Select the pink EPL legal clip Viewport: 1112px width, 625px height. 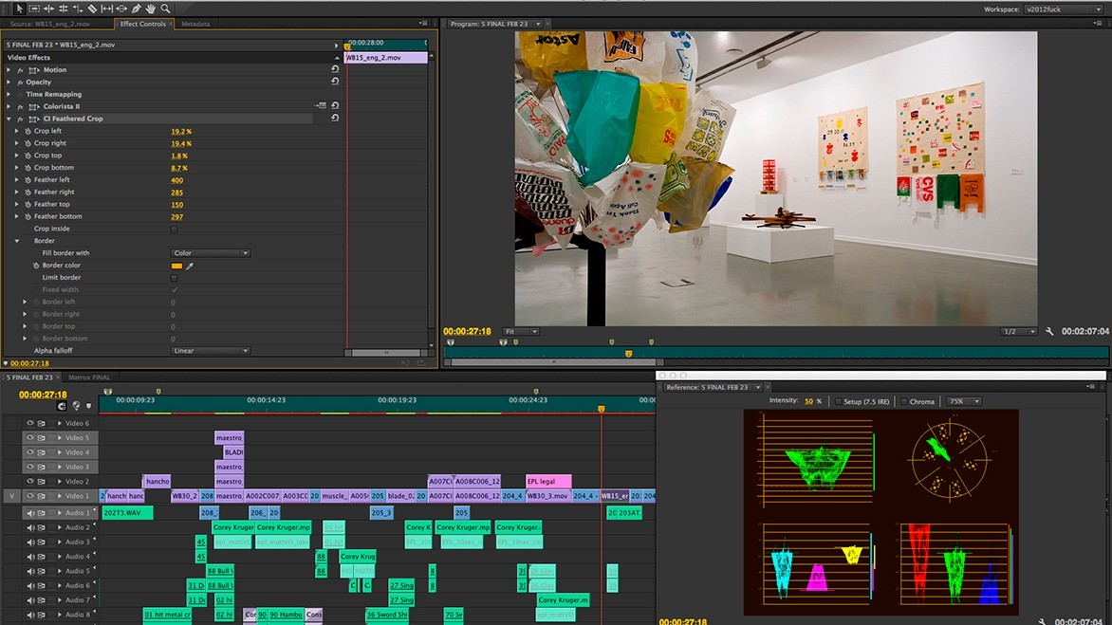[x=548, y=481]
